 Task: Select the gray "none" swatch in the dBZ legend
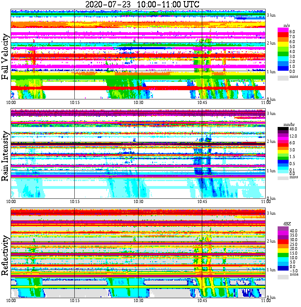[283, 277]
